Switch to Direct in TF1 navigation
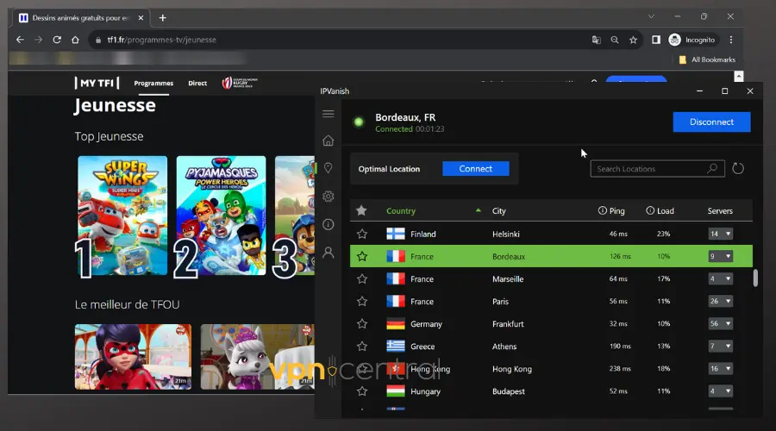Viewport: 776px width, 431px height. coord(197,84)
